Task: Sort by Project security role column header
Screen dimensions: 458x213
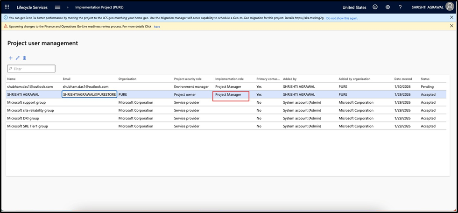Action: point(188,79)
